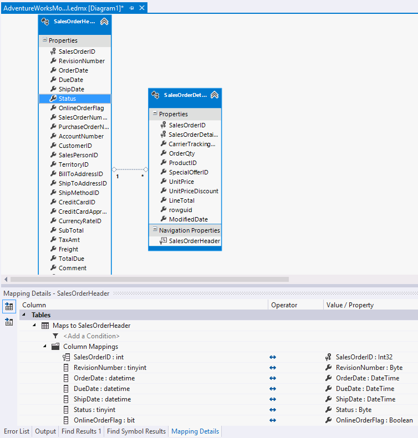418x438 pixels.
Task: Click the mapping arrow operator for OrderDate row
Action: (273, 378)
